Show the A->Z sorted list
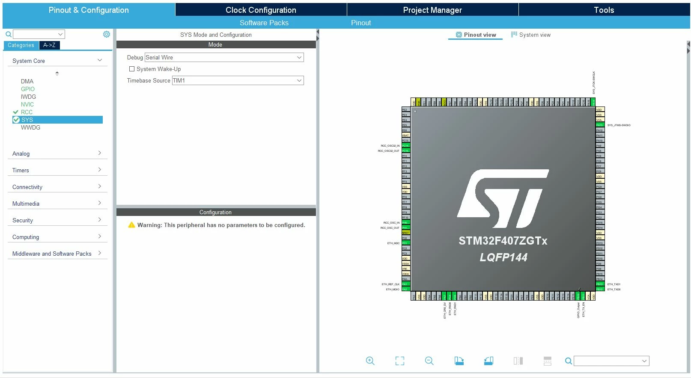Screen dimensions: 691x378 [x=49, y=45]
